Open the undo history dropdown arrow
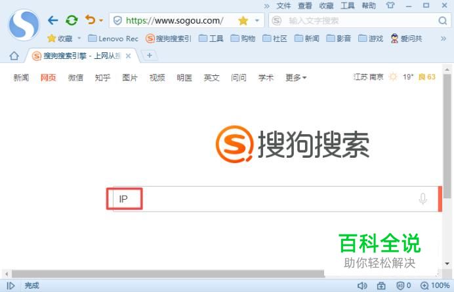Screen dimensions: 454x292 click(x=101, y=20)
